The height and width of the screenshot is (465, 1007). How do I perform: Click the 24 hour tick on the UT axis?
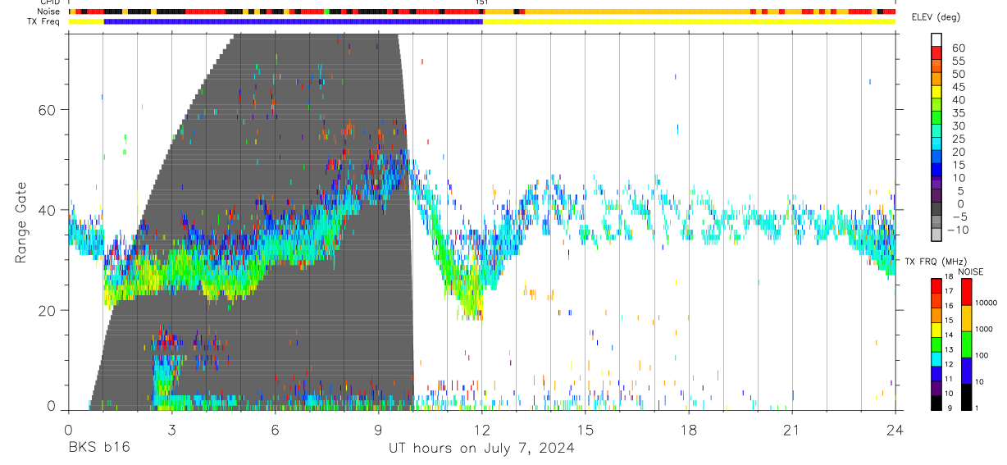(895, 430)
